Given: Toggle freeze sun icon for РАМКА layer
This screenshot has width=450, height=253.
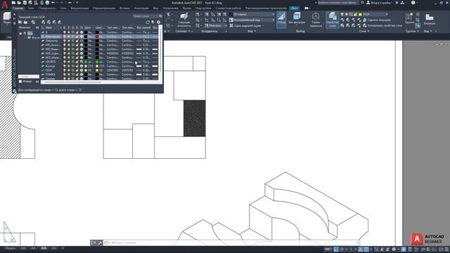Looking at the screenshot, I should tap(69, 74).
